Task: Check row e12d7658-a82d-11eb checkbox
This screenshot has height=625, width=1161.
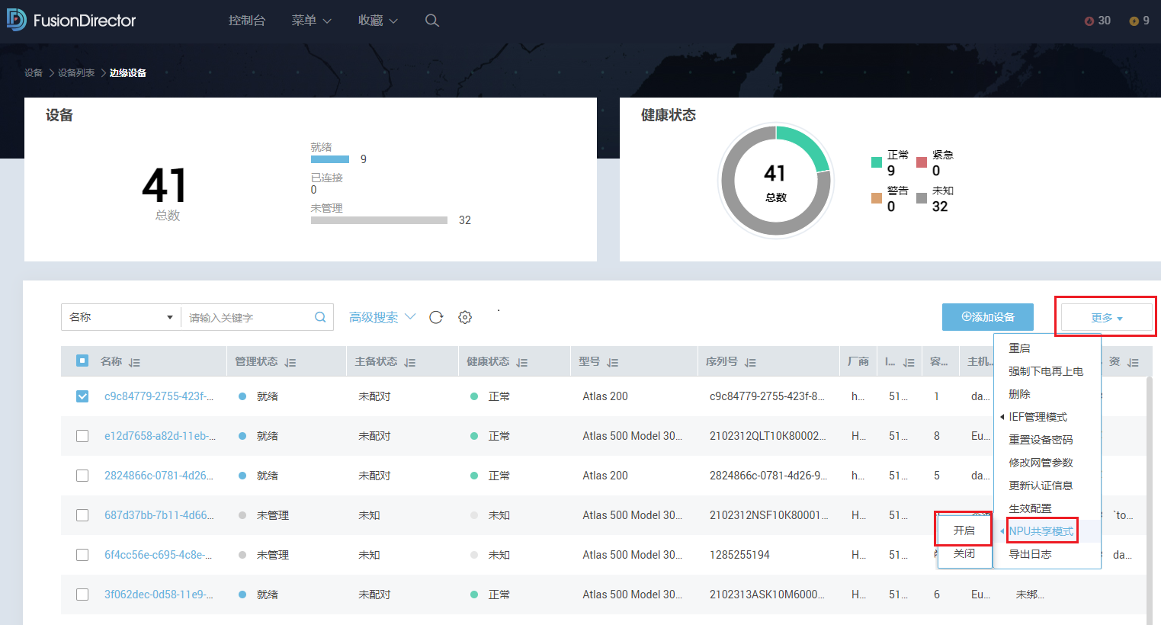Action: click(x=82, y=436)
